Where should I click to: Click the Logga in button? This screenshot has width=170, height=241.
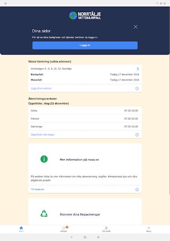[85, 45]
